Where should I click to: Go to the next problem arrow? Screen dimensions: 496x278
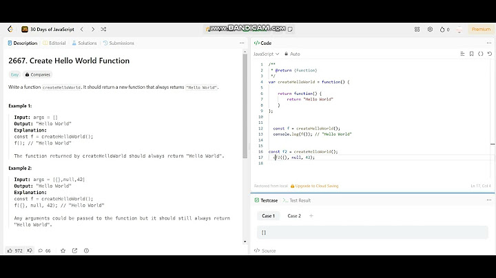point(93,30)
